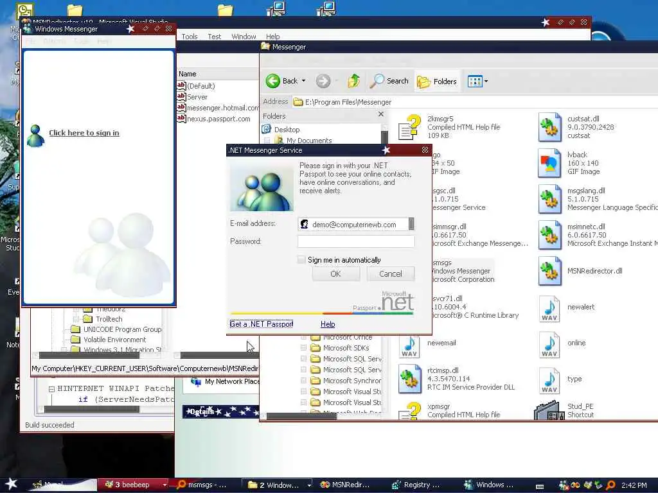The image size is (658, 493).
Task: Open the e-mail address dropdown list
Action: tap(411, 224)
